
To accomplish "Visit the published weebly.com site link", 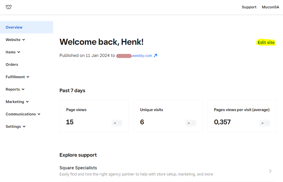I will [x=142, y=56].
